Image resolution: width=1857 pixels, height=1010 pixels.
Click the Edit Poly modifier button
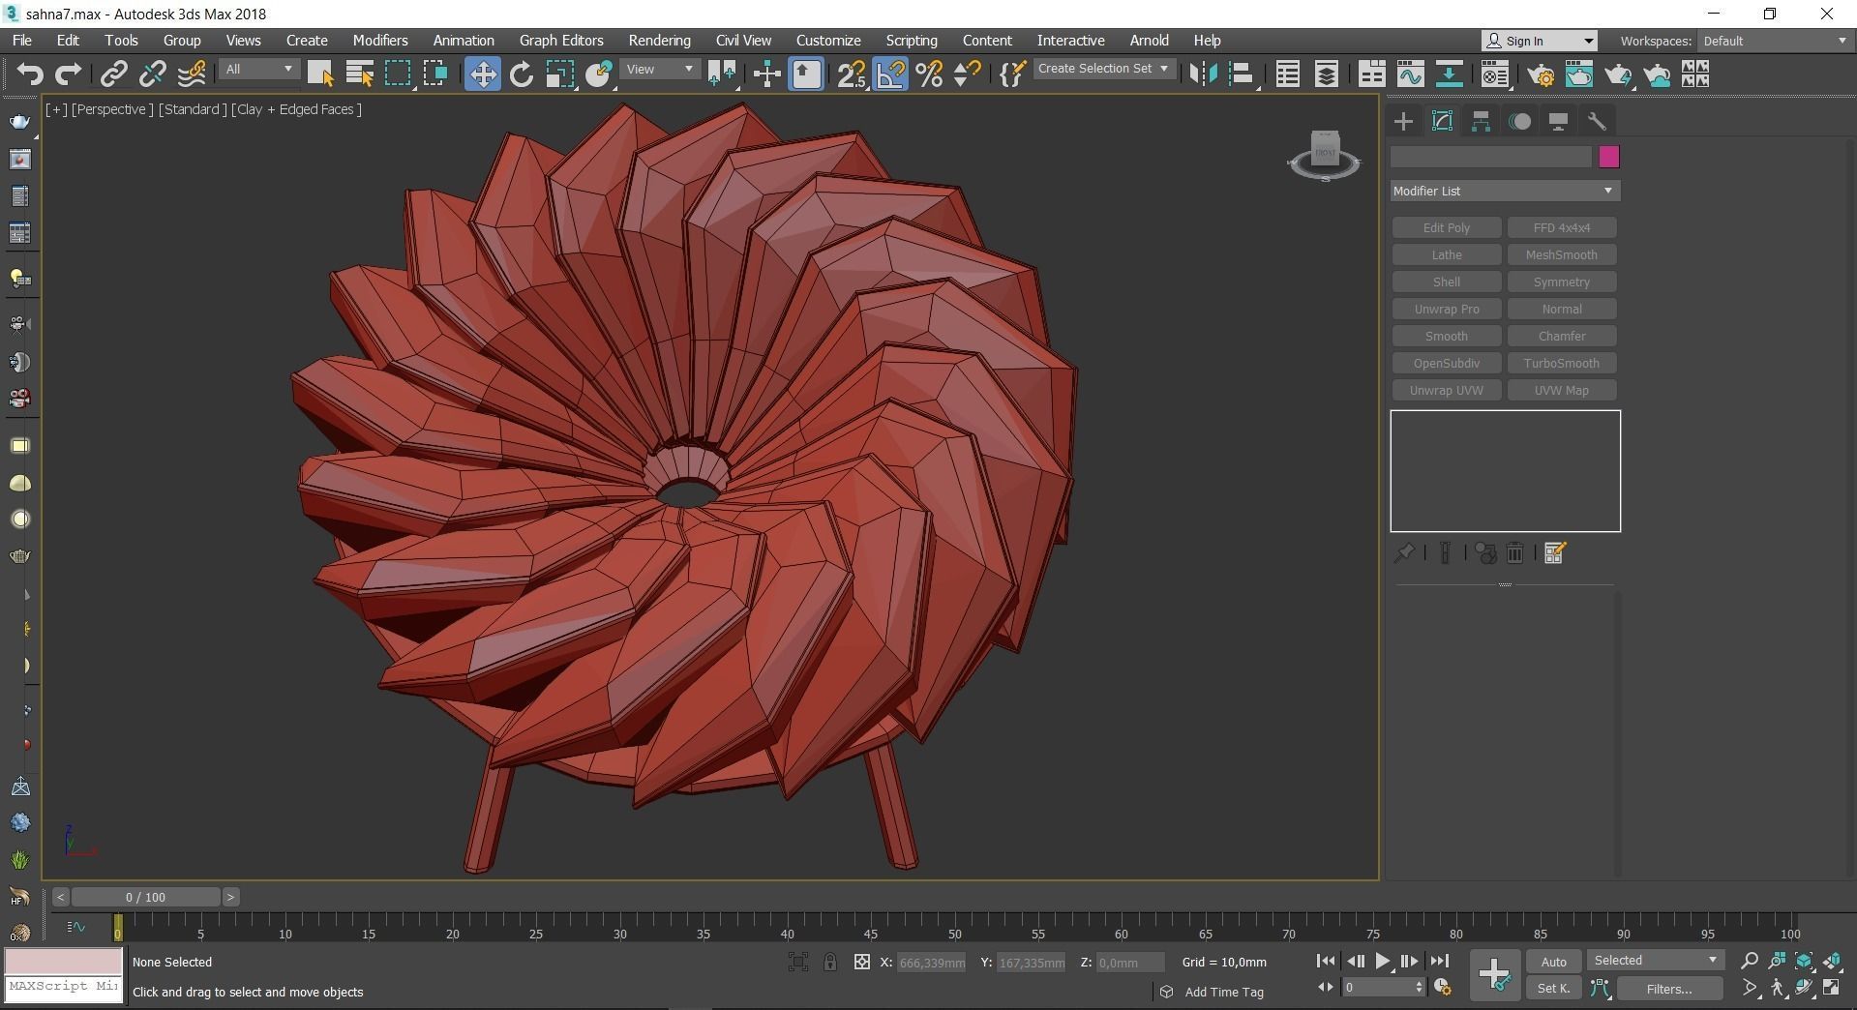coord(1447,227)
